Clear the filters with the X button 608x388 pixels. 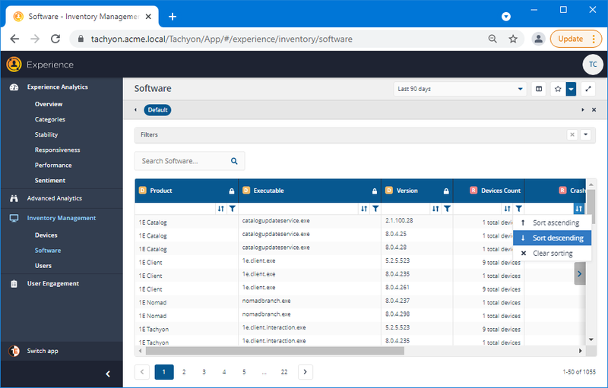pyautogui.click(x=572, y=134)
